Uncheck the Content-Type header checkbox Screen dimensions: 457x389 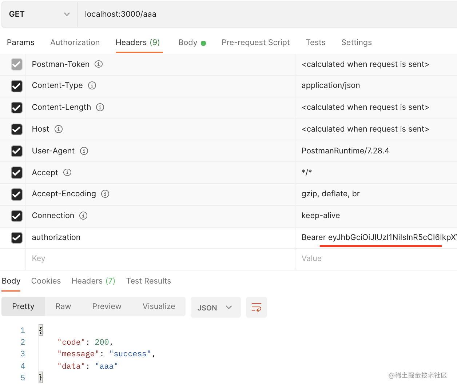coord(17,86)
